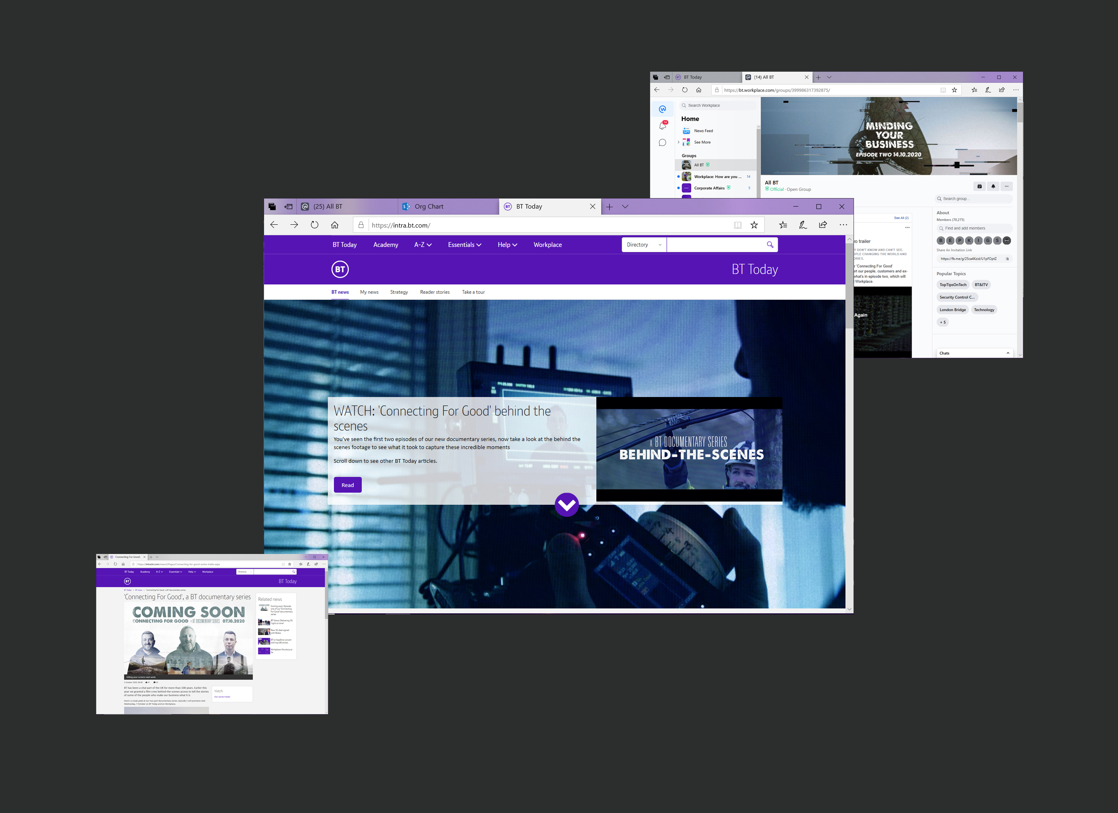1118x813 pixels.
Task: Click the Read button on the article card
Action: 348,485
